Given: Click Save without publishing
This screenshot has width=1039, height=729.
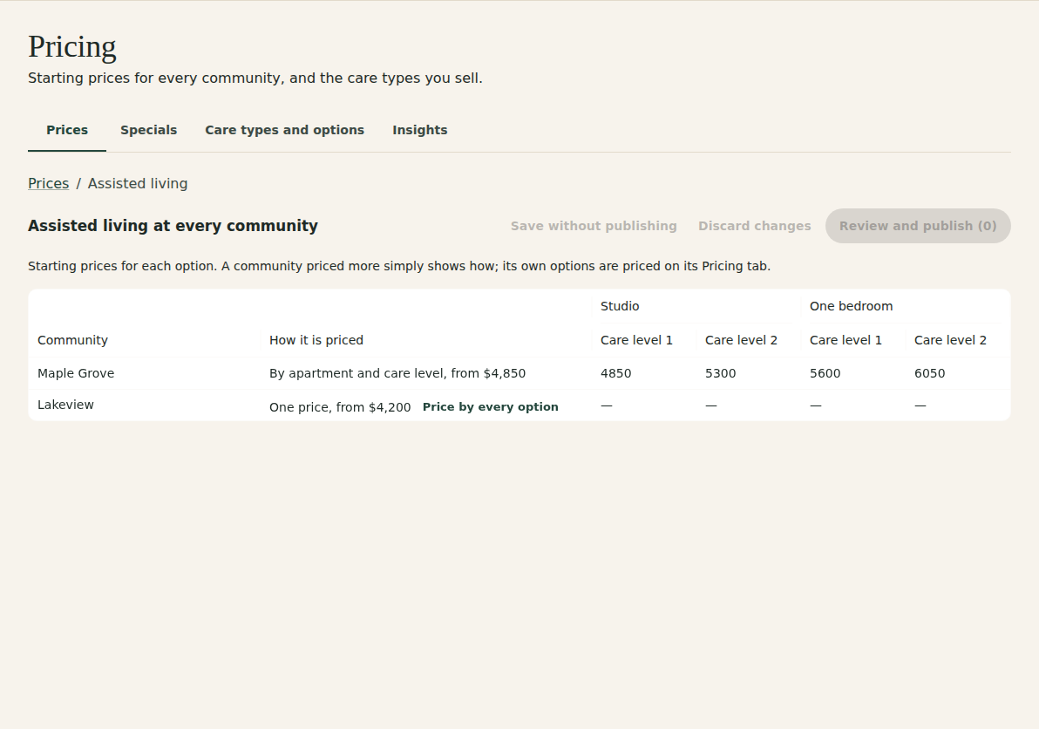Looking at the screenshot, I should [x=594, y=226].
